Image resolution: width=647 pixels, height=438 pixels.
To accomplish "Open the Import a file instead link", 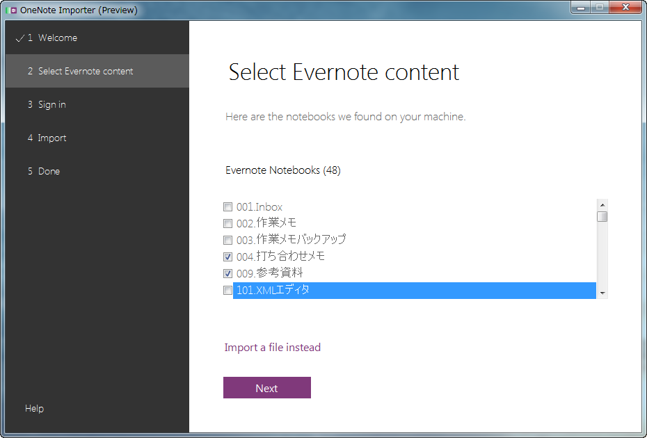I will coord(272,347).
